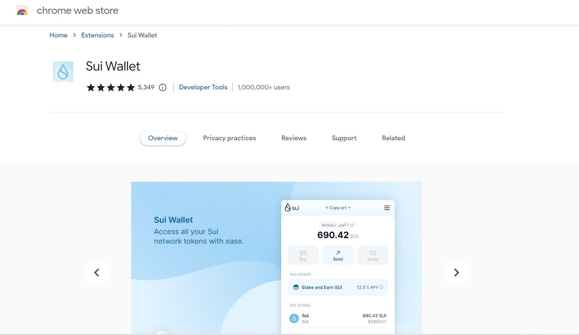Click the Send arrow button in wallet preview

[338, 255]
